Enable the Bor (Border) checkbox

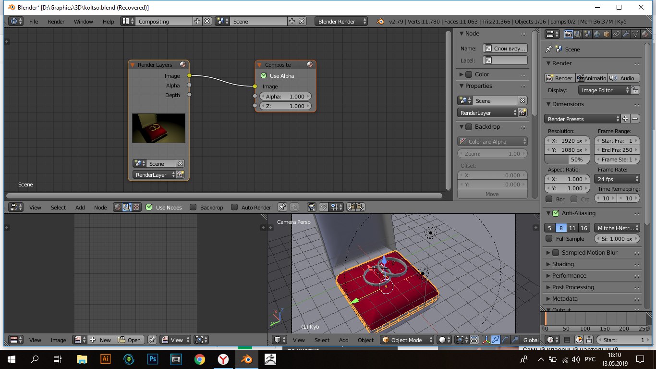point(549,199)
